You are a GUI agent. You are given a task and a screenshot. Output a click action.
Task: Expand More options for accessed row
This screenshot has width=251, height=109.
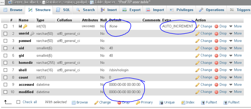click(x=235, y=84)
